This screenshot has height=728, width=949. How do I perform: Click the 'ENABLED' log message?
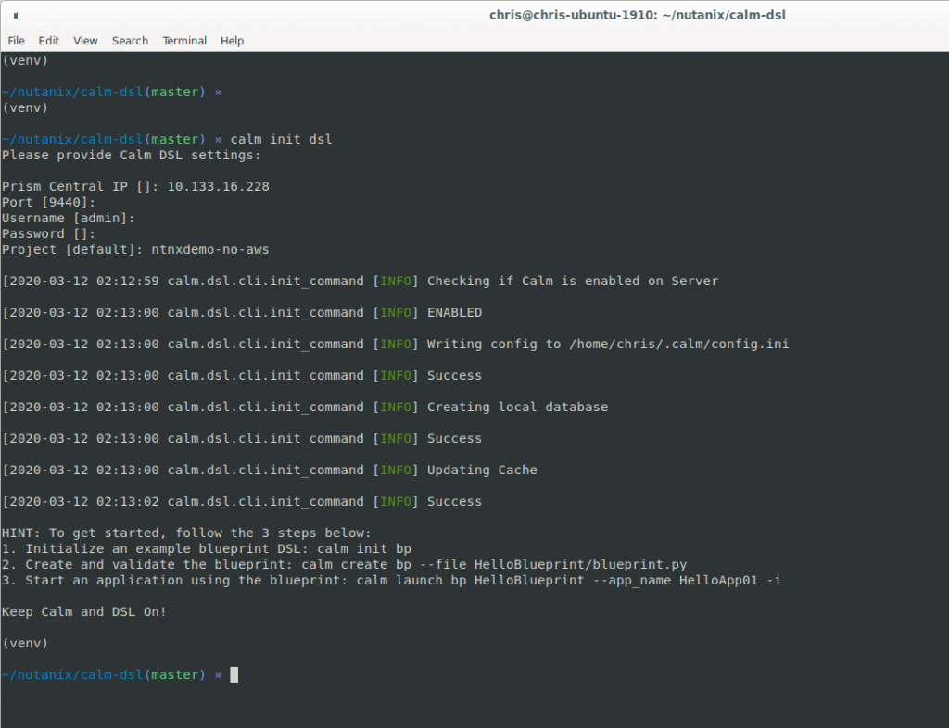coord(454,312)
